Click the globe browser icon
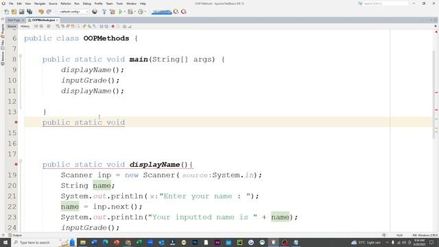Viewport: 439px width, 247px height. [x=95, y=12]
